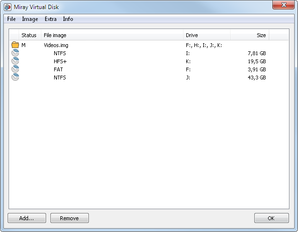Open the Extra menu
Screen dimensions: 298x232
pyautogui.click(x=50, y=19)
